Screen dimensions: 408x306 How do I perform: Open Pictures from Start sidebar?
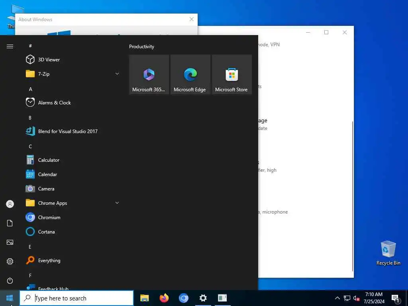tap(10, 242)
